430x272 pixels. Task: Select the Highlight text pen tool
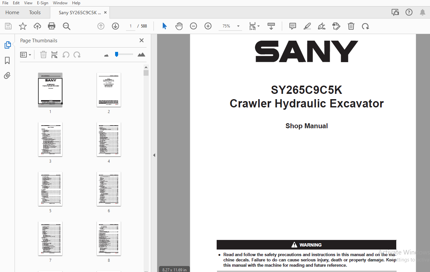[307, 26]
